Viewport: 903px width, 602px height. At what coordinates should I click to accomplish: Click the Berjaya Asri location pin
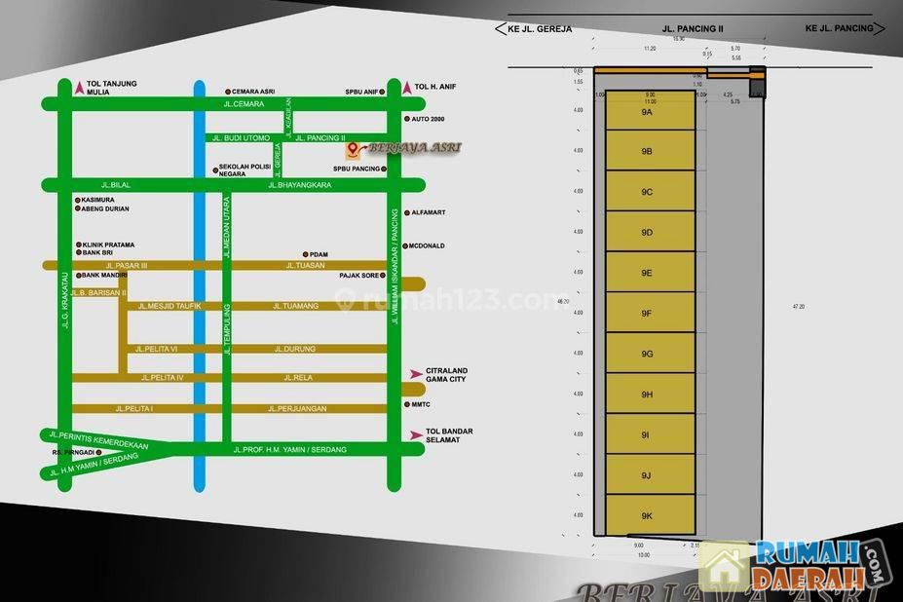[x=353, y=150]
